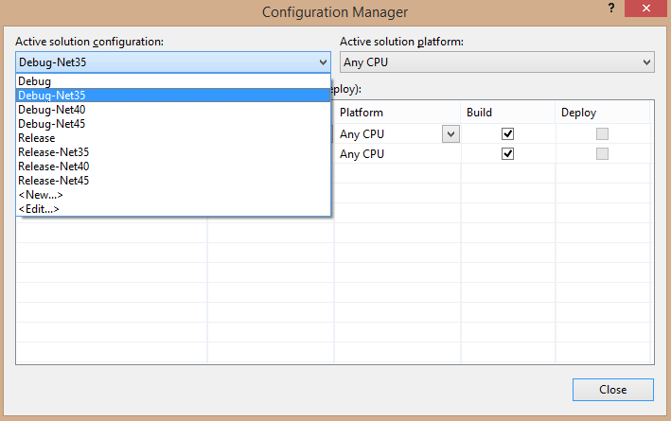Click the first row Deploy checkbox
671x421 pixels.
pos(602,134)
